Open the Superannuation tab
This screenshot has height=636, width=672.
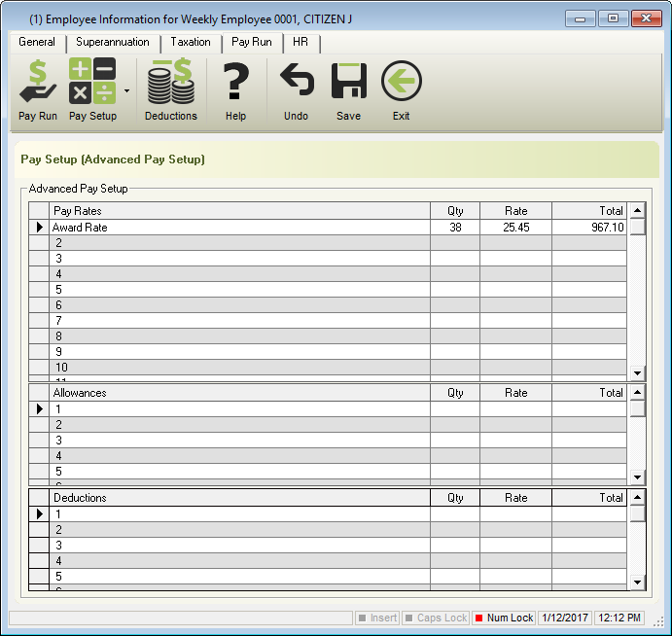(113, 42)
